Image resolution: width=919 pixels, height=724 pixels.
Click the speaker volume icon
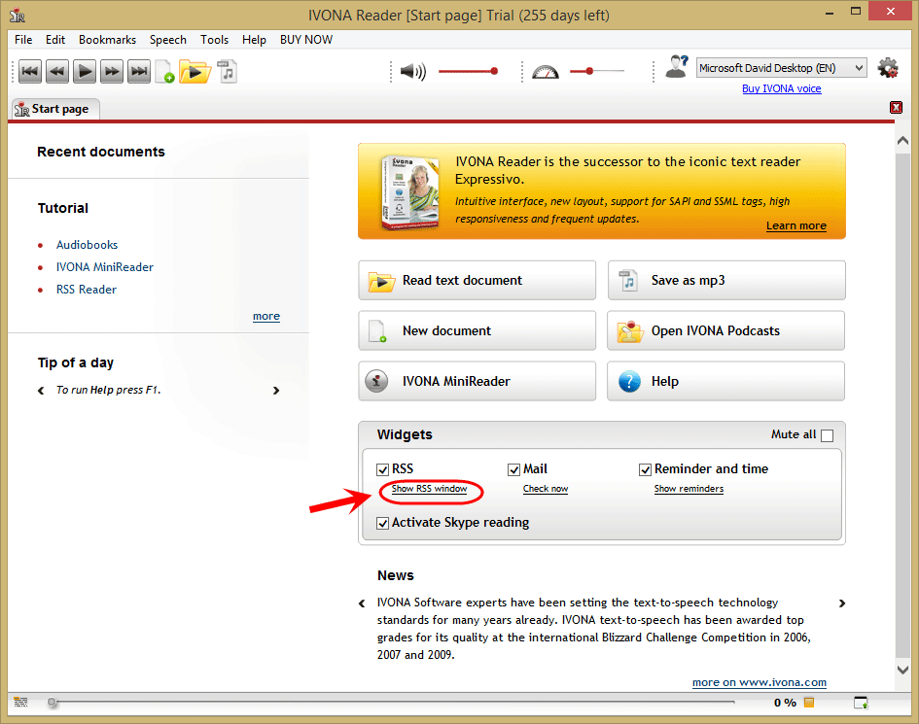pos(413,72)
